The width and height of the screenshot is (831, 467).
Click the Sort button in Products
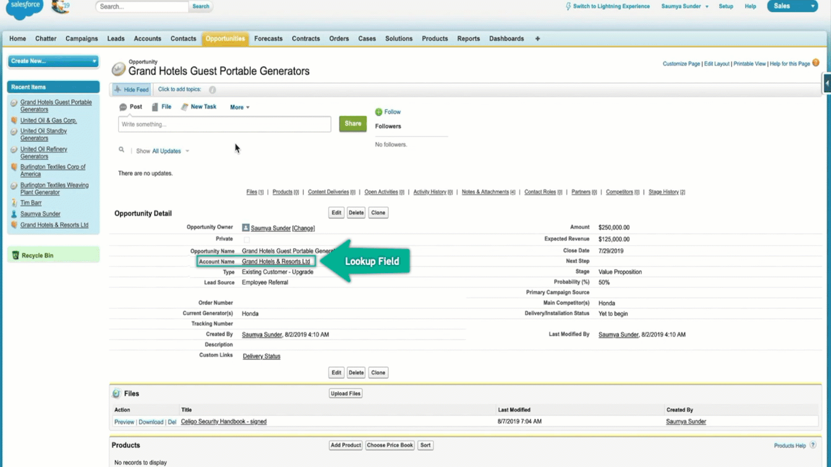click(425, 445)
